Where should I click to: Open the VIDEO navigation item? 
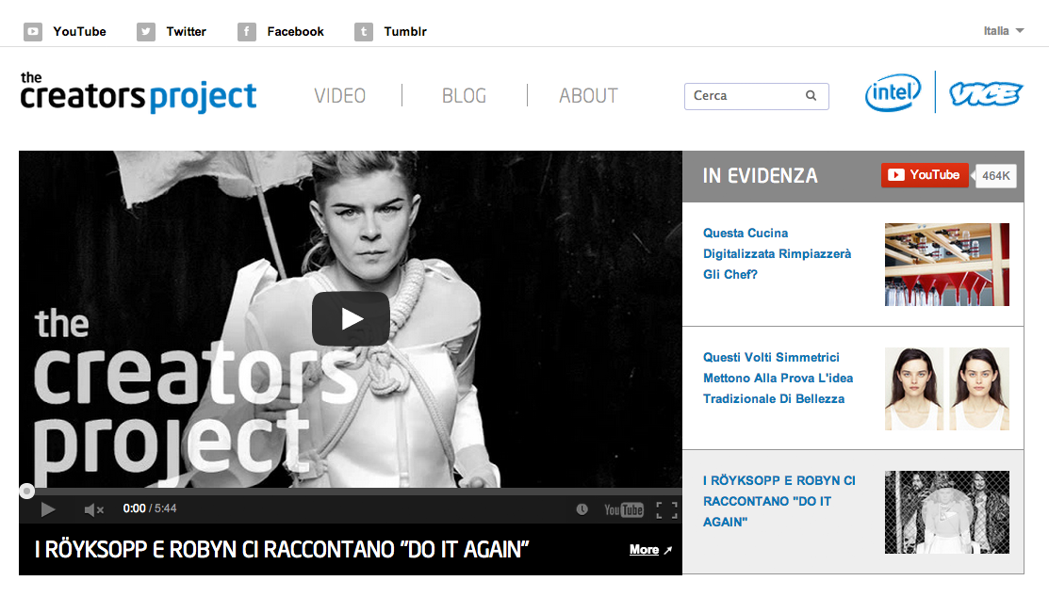click(x=340, y=96)
